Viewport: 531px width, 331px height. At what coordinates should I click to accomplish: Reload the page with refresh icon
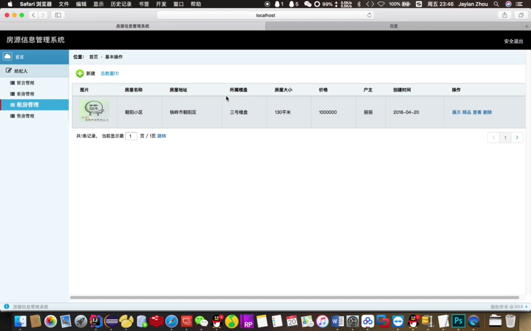(x=369, y=15)
